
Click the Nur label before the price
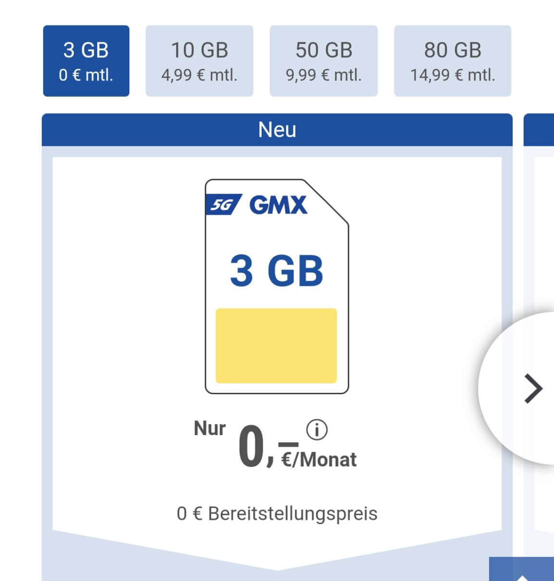tap(210, 428)
